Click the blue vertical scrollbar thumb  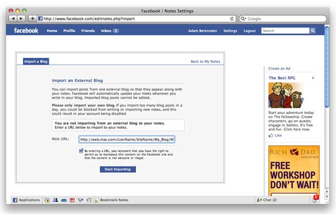[x=327, y=66]
